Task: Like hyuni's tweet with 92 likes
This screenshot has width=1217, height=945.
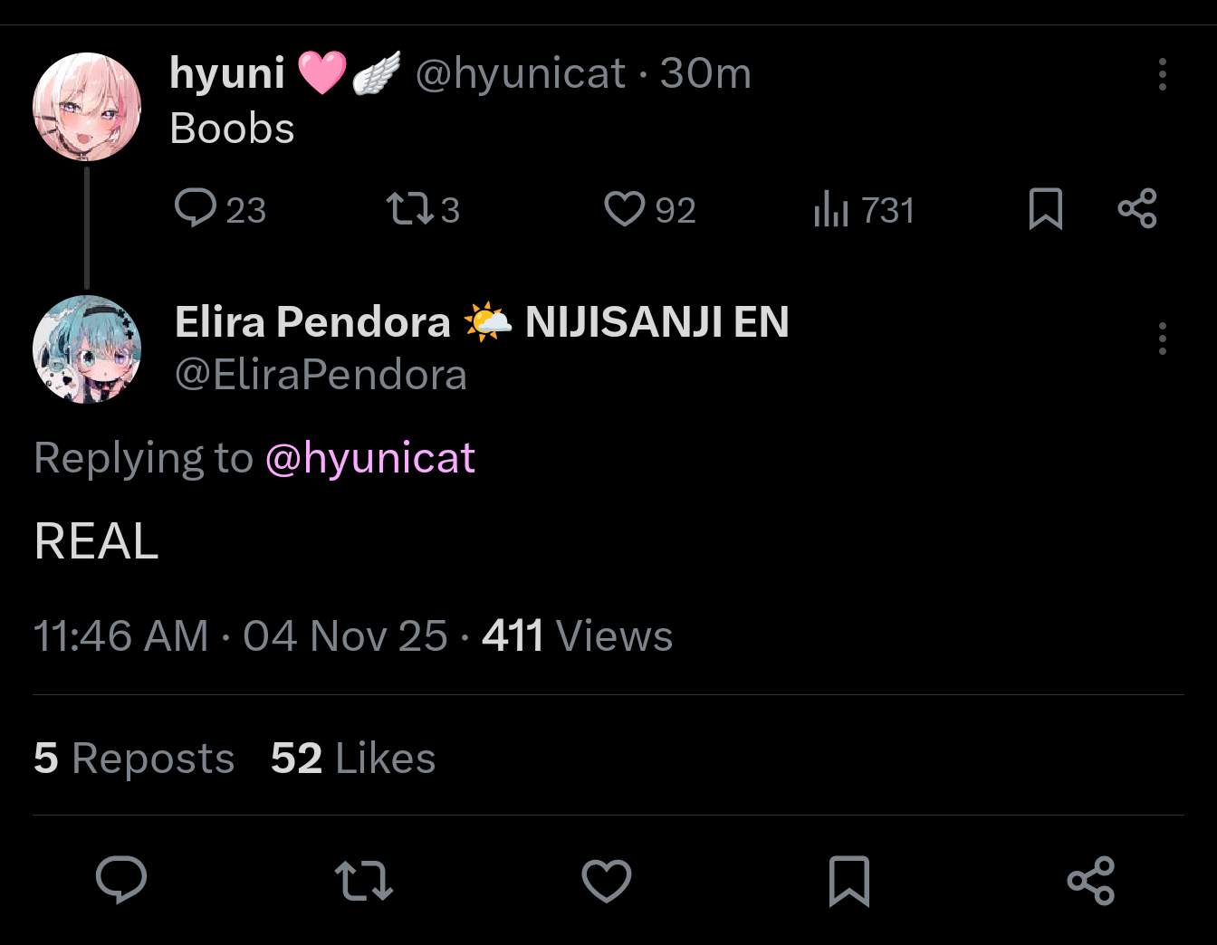Action: 649,209
